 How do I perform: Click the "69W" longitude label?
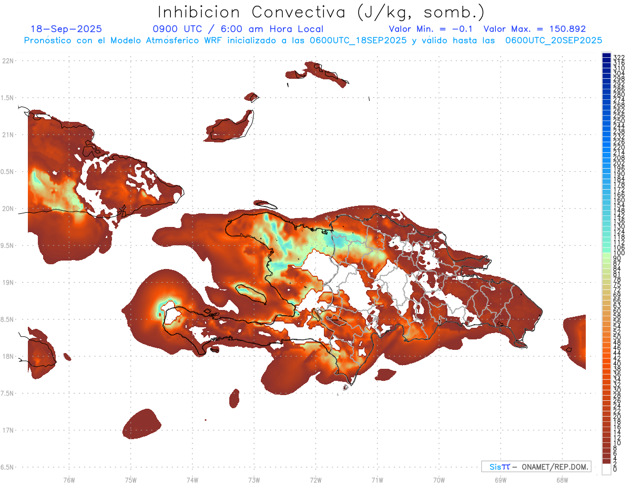501,480
